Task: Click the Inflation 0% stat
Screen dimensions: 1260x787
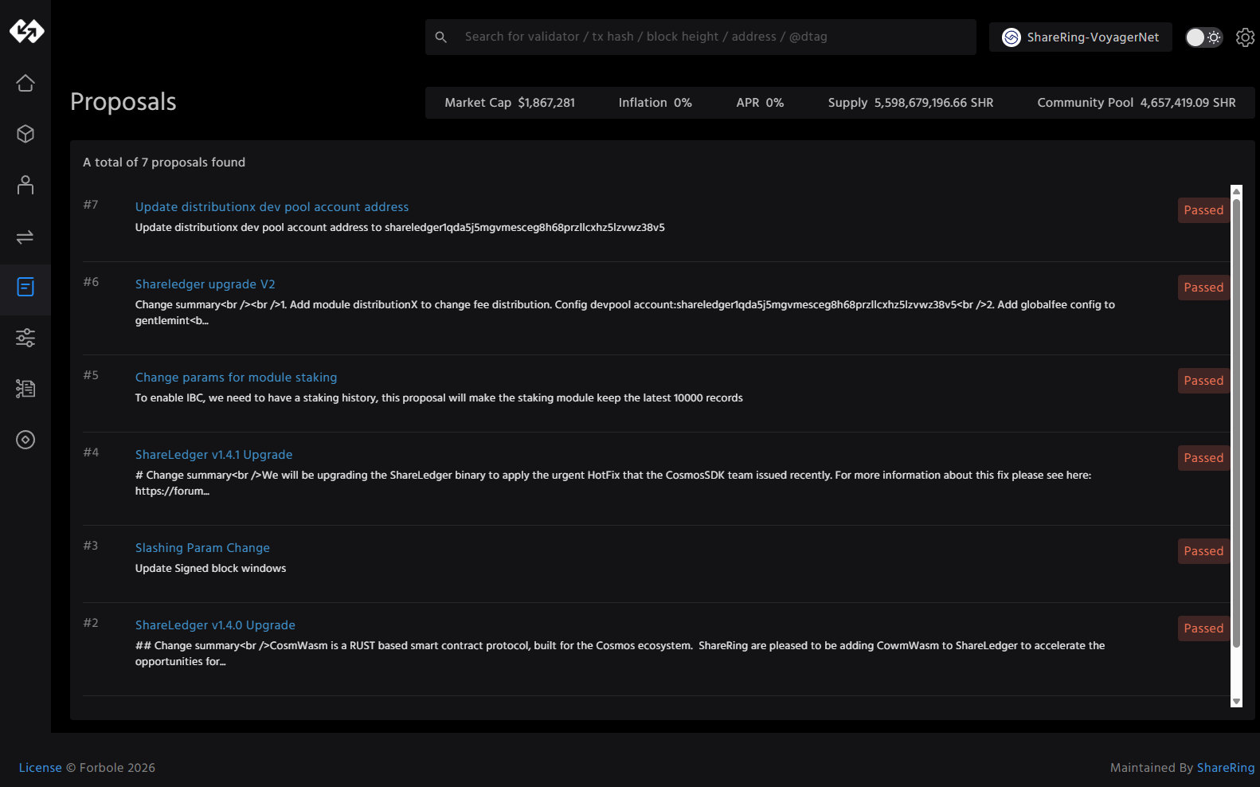Action: click(x=655, y=103)
